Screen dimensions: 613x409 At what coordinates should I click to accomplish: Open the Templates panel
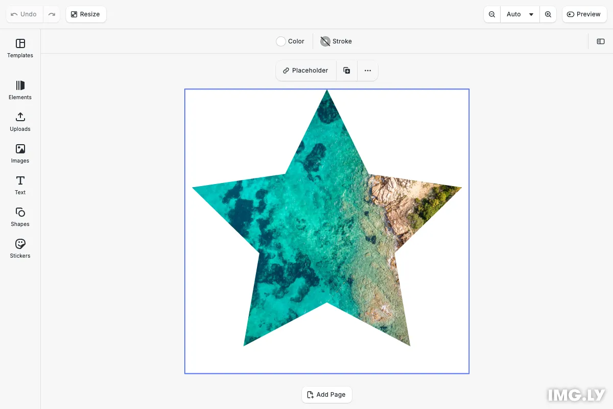(x=20, y=48)
